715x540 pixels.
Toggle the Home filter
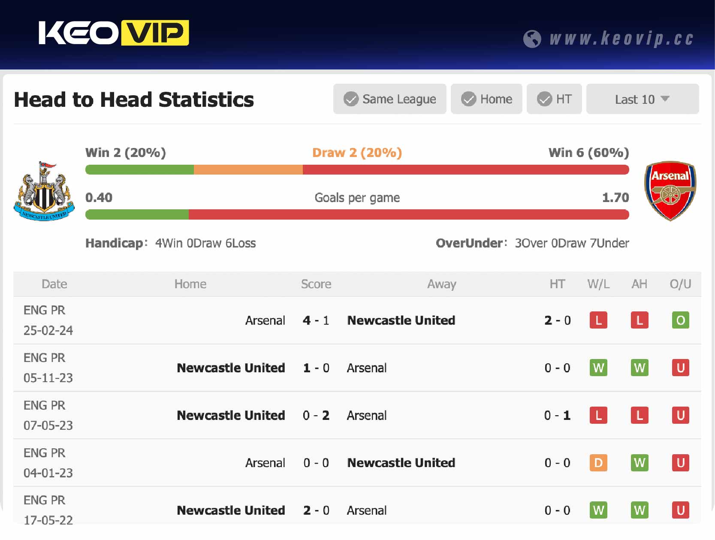(x=486, y=99)
